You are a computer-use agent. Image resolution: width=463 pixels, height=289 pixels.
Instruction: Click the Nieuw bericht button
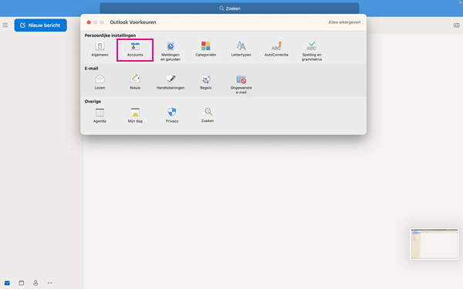[x=40, y=25]
